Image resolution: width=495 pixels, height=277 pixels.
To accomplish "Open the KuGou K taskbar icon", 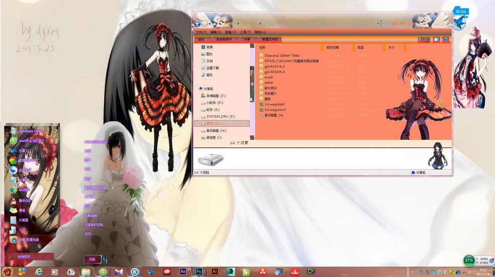I will click(135, 271).
